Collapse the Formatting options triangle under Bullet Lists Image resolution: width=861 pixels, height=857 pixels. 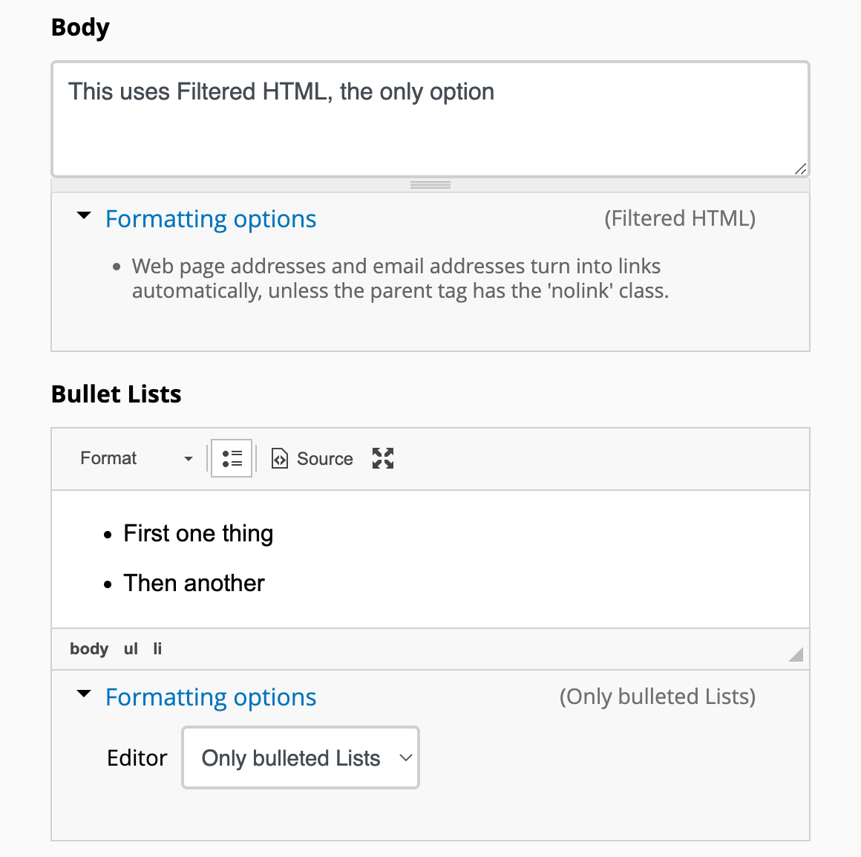(x=84, y=694)
